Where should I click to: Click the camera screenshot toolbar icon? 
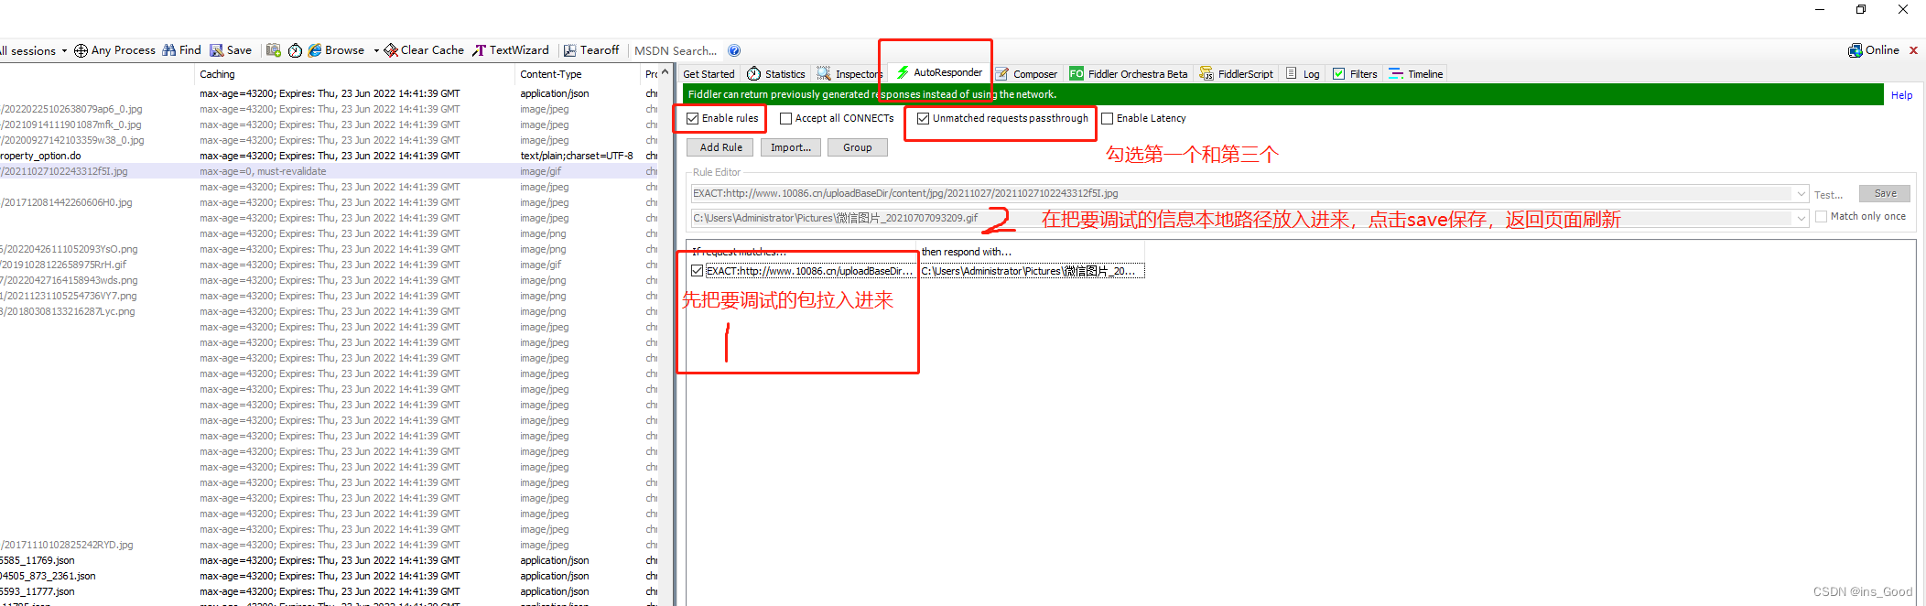tap(273, 50)
